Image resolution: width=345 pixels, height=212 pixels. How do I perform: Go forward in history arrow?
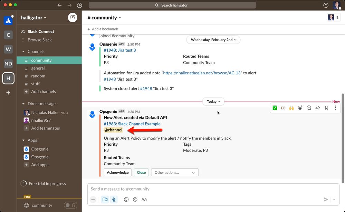point(69,5)
